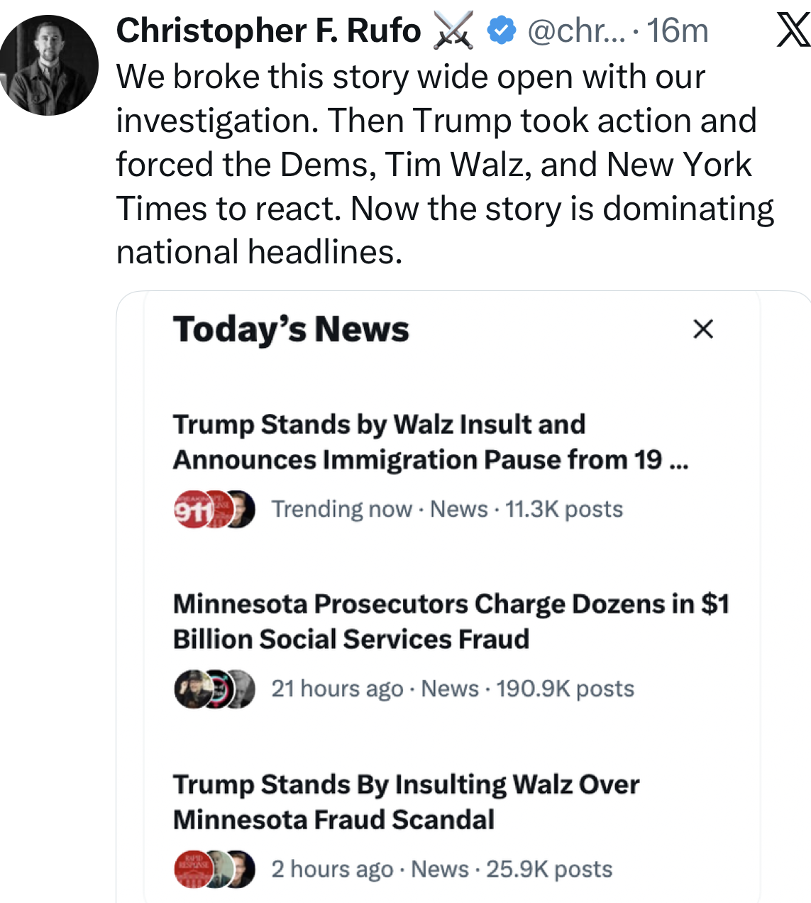Click the Today's News heading
This screenshot has width=811, height=903.
291,329
